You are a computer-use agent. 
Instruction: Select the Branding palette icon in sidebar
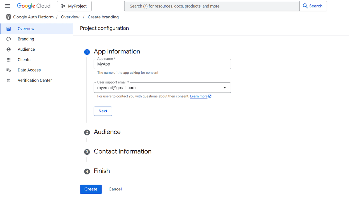[x=9, y=39]
